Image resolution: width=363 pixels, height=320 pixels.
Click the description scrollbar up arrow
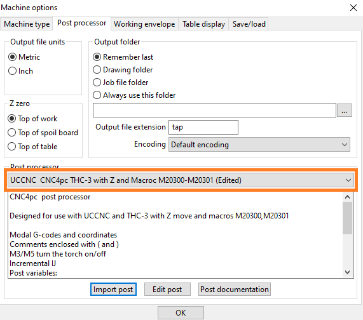[x=347, y=197]
